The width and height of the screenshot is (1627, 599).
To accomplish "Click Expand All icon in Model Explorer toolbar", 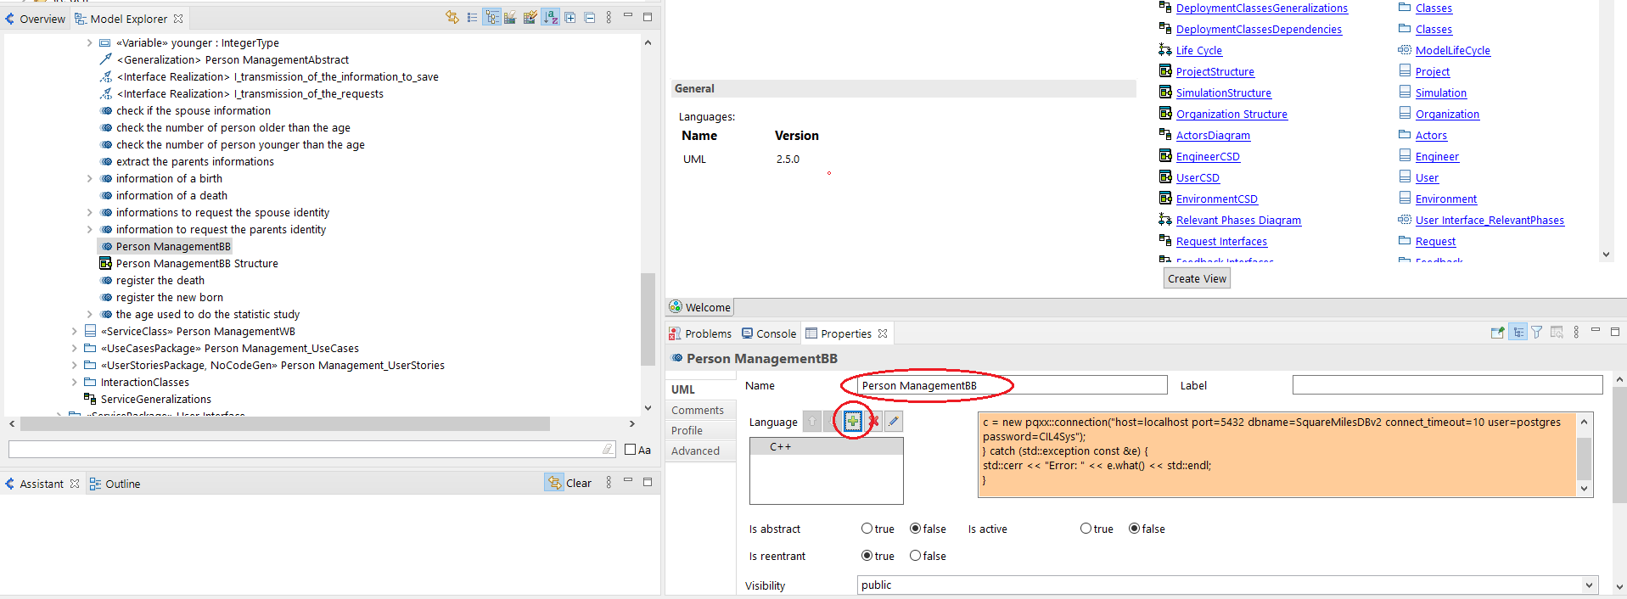I will tap(570, 17).
